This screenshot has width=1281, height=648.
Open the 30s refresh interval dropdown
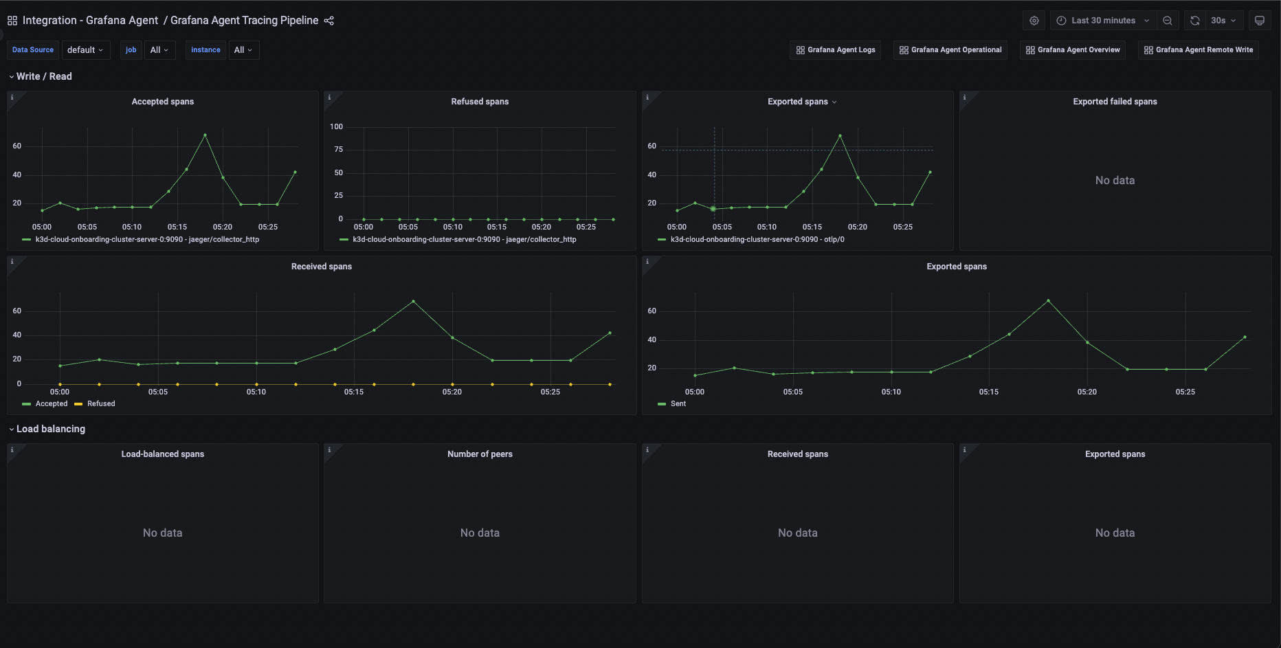click(1223, 20)
